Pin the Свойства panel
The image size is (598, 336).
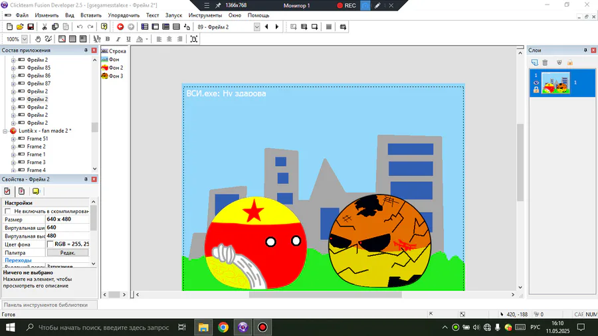(x=86, y=179)
